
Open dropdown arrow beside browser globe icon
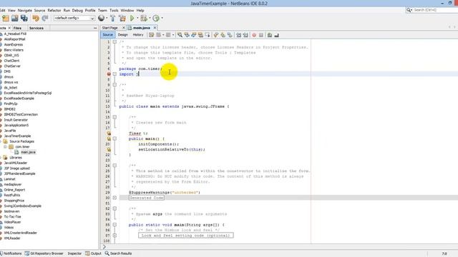pos(107,19)
